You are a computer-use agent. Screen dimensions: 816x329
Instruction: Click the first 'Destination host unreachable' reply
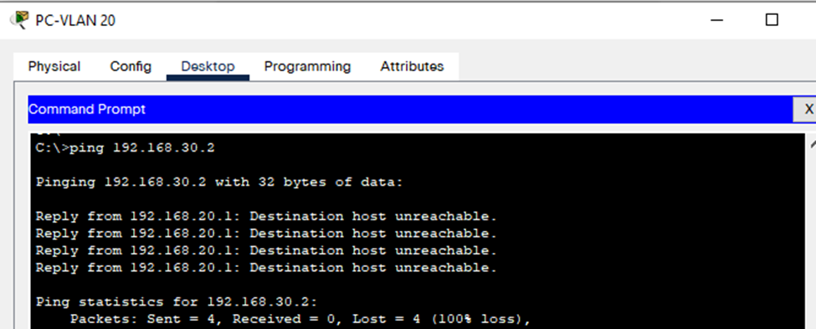266,216
